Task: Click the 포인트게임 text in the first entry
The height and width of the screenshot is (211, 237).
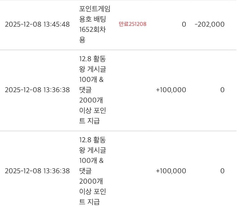Action: 95,9
